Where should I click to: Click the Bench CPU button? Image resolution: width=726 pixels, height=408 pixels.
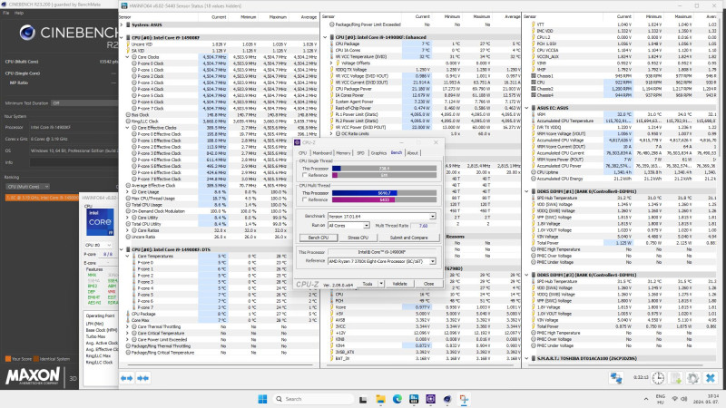pos(319,238)
